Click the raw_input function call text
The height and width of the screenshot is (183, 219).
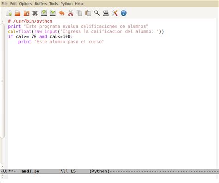tap(46, 31)
